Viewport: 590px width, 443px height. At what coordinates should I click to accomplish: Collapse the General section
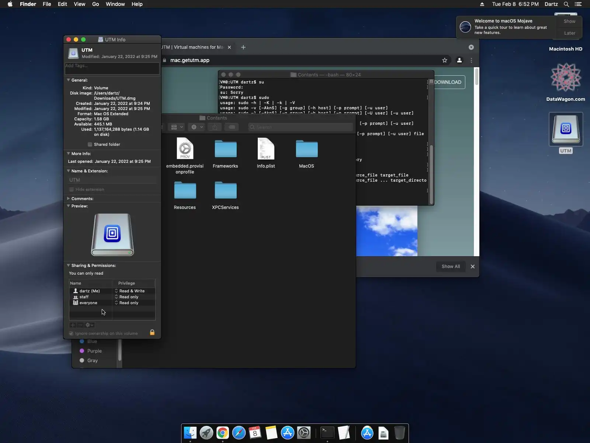pyautogui.click(x=68, y=80)
